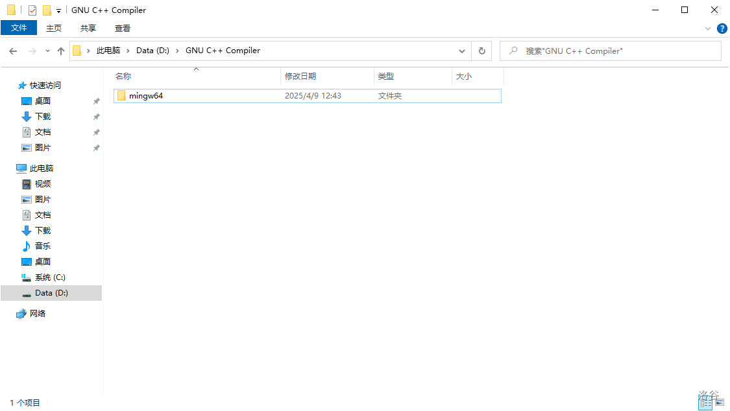Open the mingw64 folder icon
Viewport: 730px width, 411px height.
tap(121, 96)
